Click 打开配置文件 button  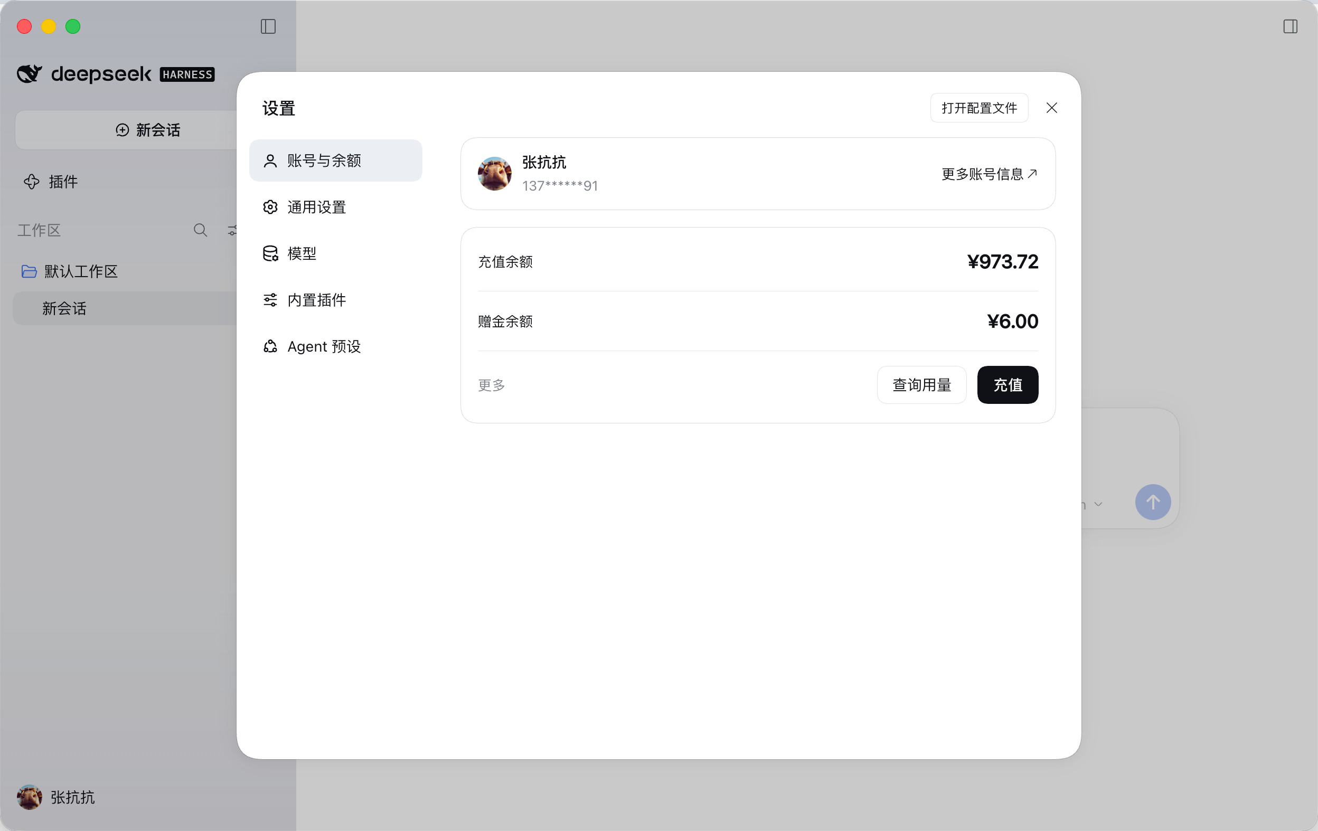[x=978, y=108]
